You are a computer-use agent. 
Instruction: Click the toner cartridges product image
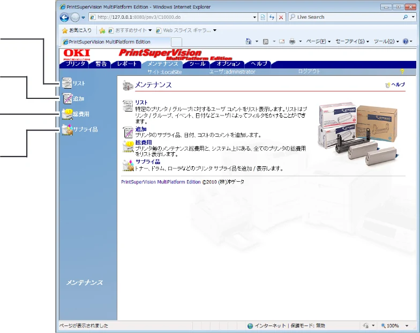click(358, 134)
